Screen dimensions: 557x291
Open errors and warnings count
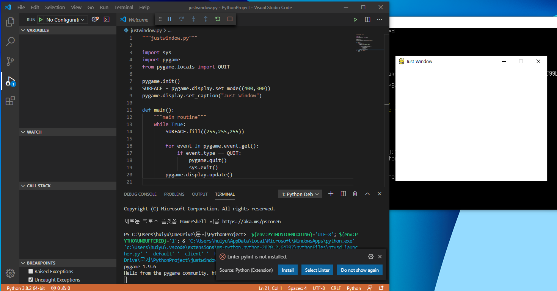pyautogui.click(x=61, y=288)
